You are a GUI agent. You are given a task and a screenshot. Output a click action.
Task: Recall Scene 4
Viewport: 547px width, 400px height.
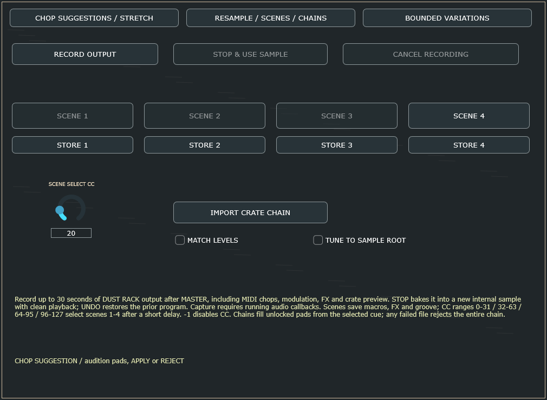tap(469, 116)
